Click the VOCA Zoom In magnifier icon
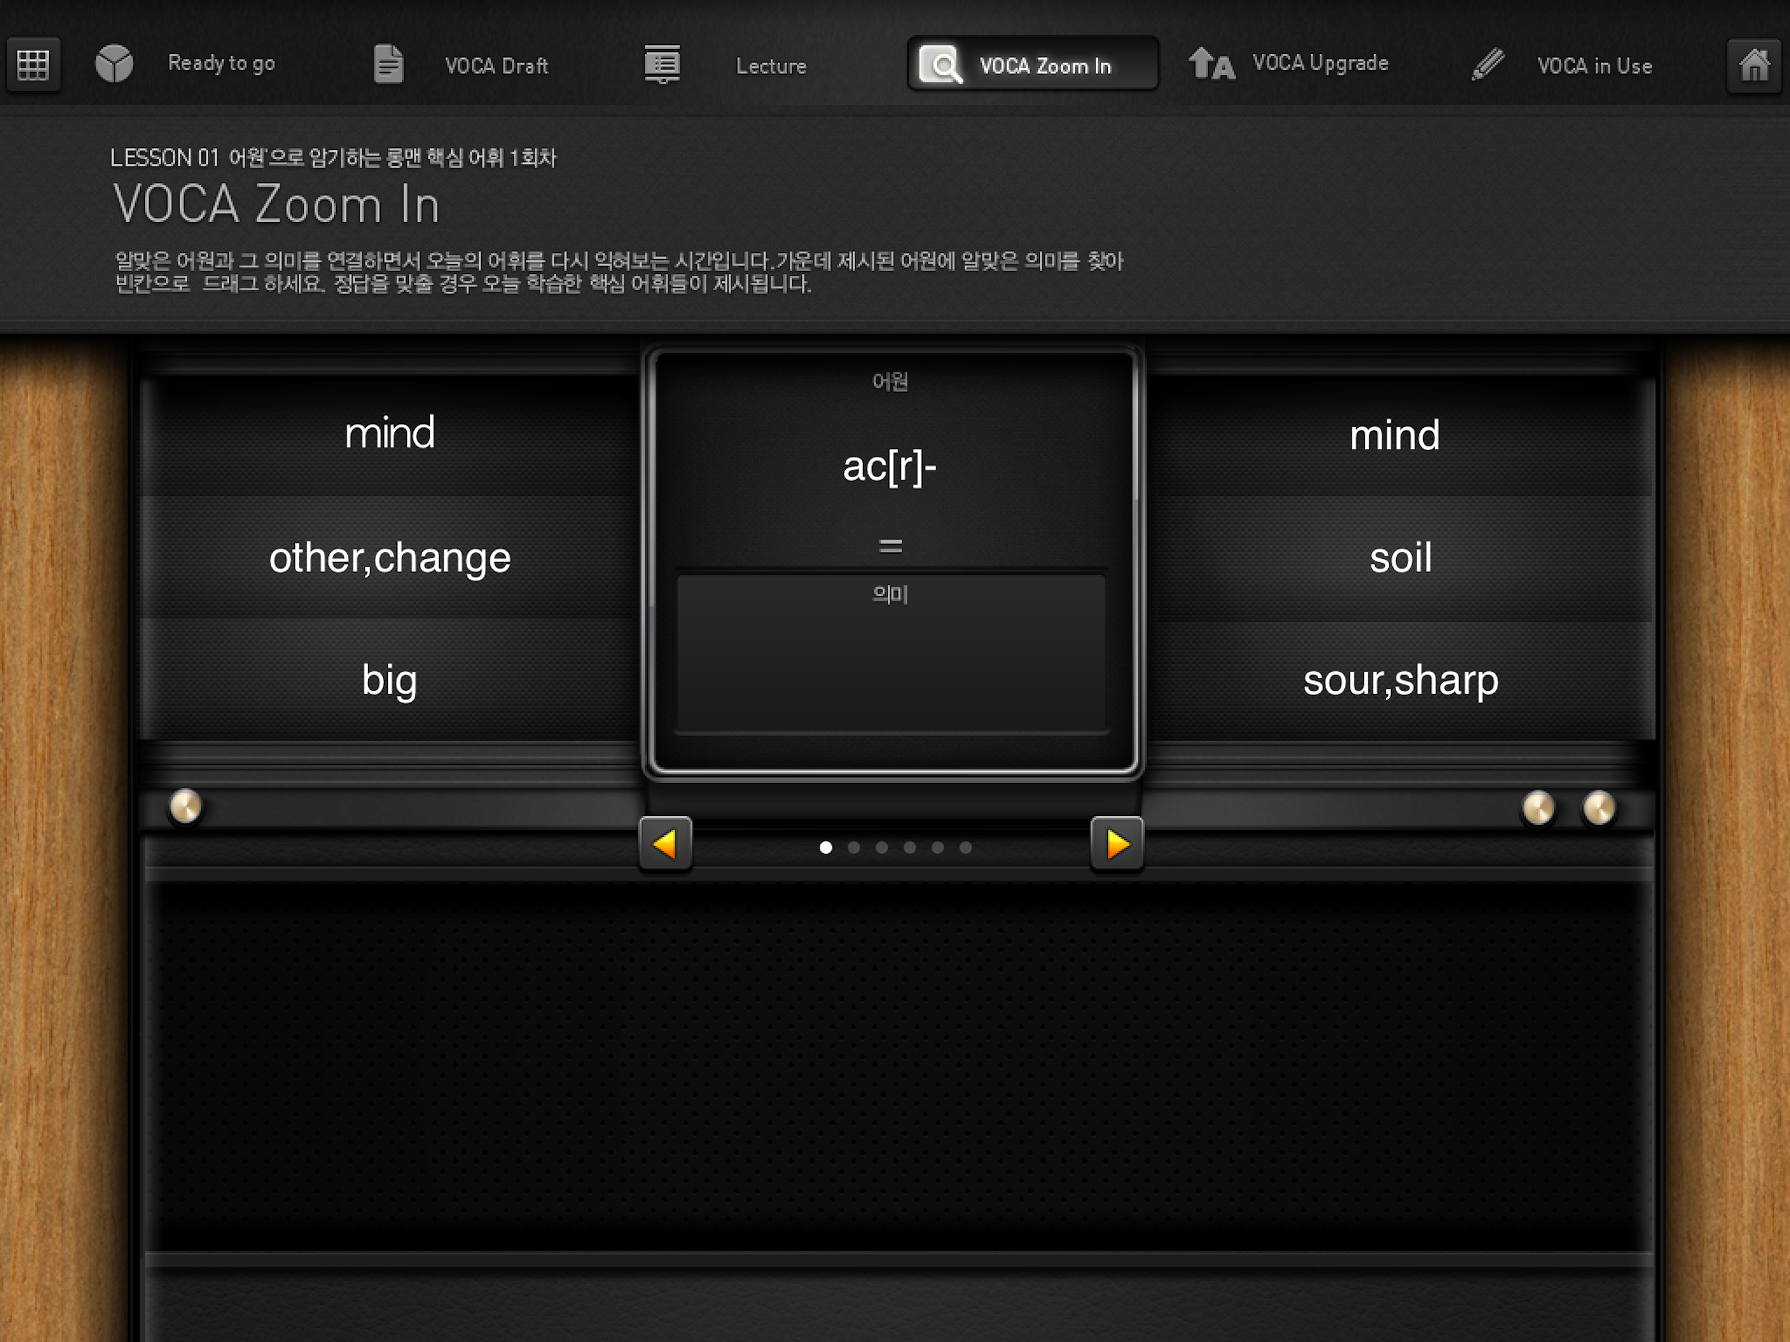This screenshot has width=1790, height=1342. 941,65
